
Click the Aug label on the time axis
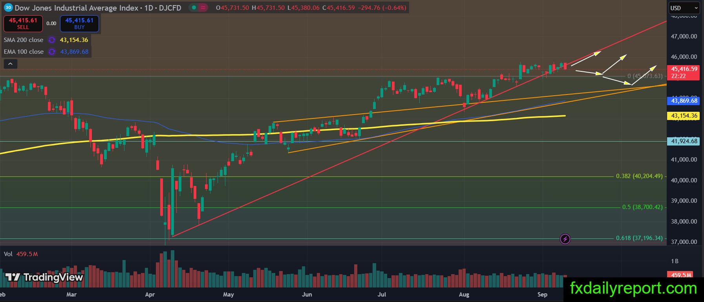pyautogui.click(x=464, y=295)
